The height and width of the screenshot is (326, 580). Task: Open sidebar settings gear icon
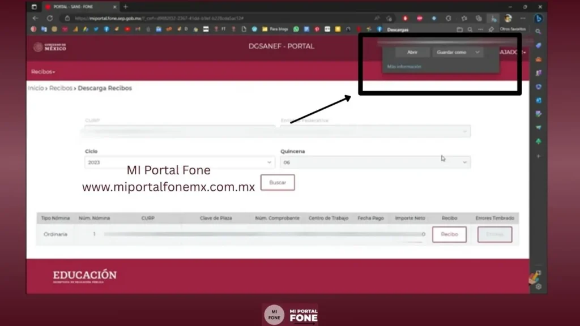coord(539,286)
